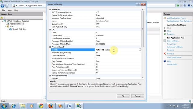Collapse the (General) section

coord(50,9)
